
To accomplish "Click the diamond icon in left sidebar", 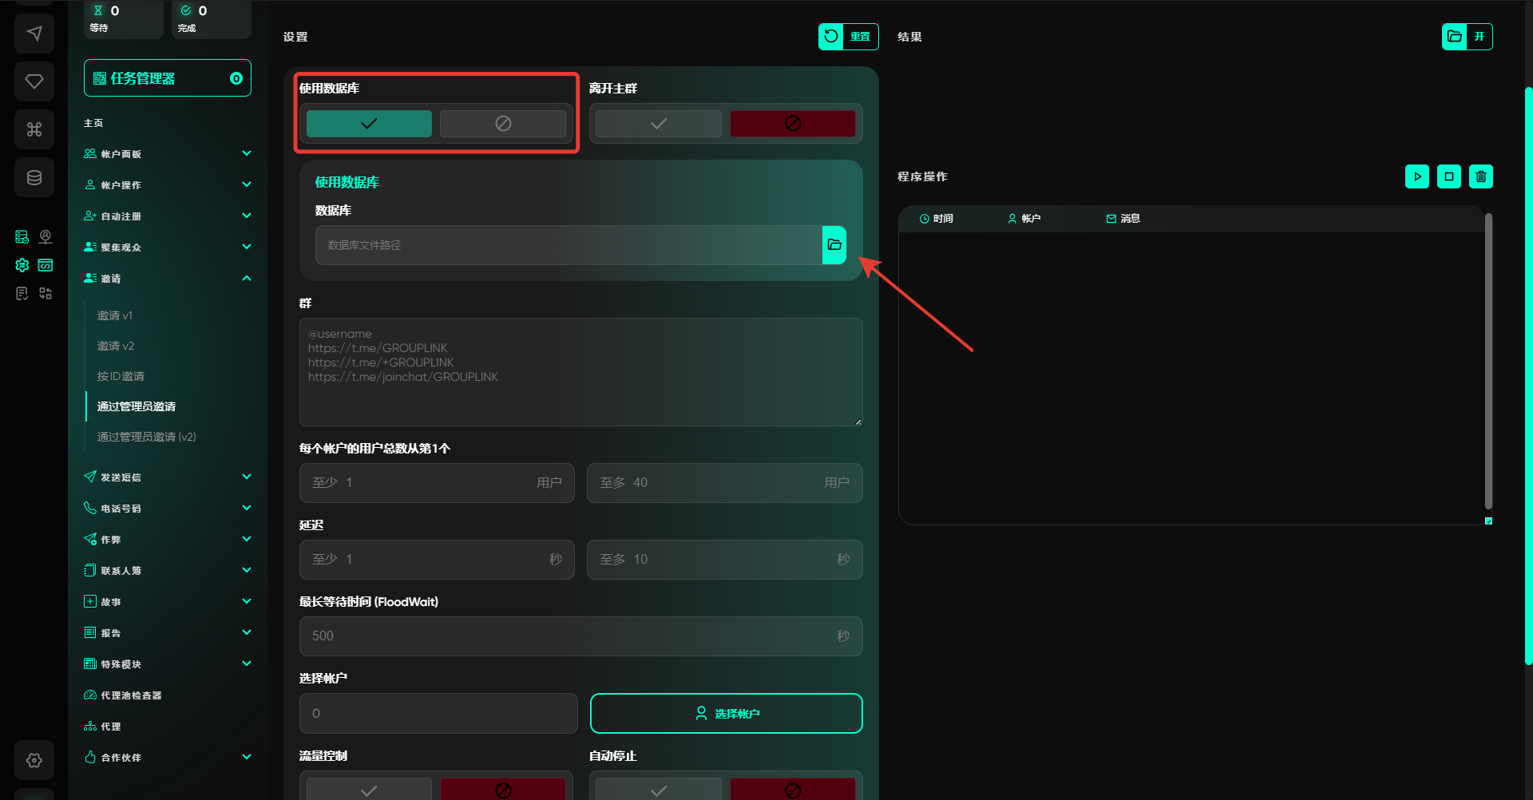I will pos(34,81).
